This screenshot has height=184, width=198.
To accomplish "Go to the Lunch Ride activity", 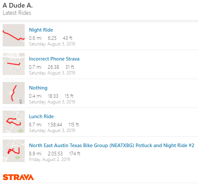I will pos(41,117).
